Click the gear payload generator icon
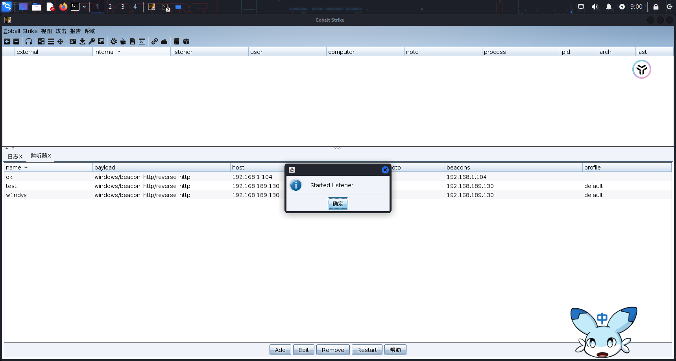Viewport: 676px width, 361px height. [114, 41]
